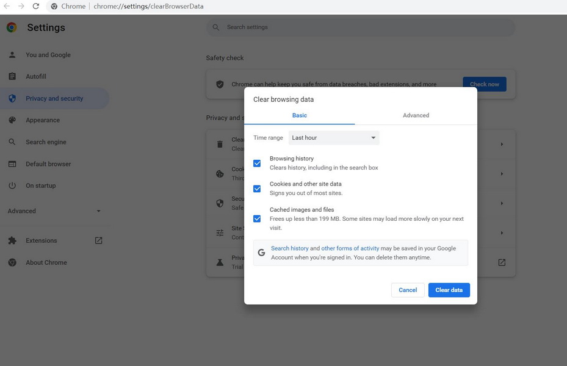Open the Search history link
This screenshot has width=567, height=366.
point(290,248)
